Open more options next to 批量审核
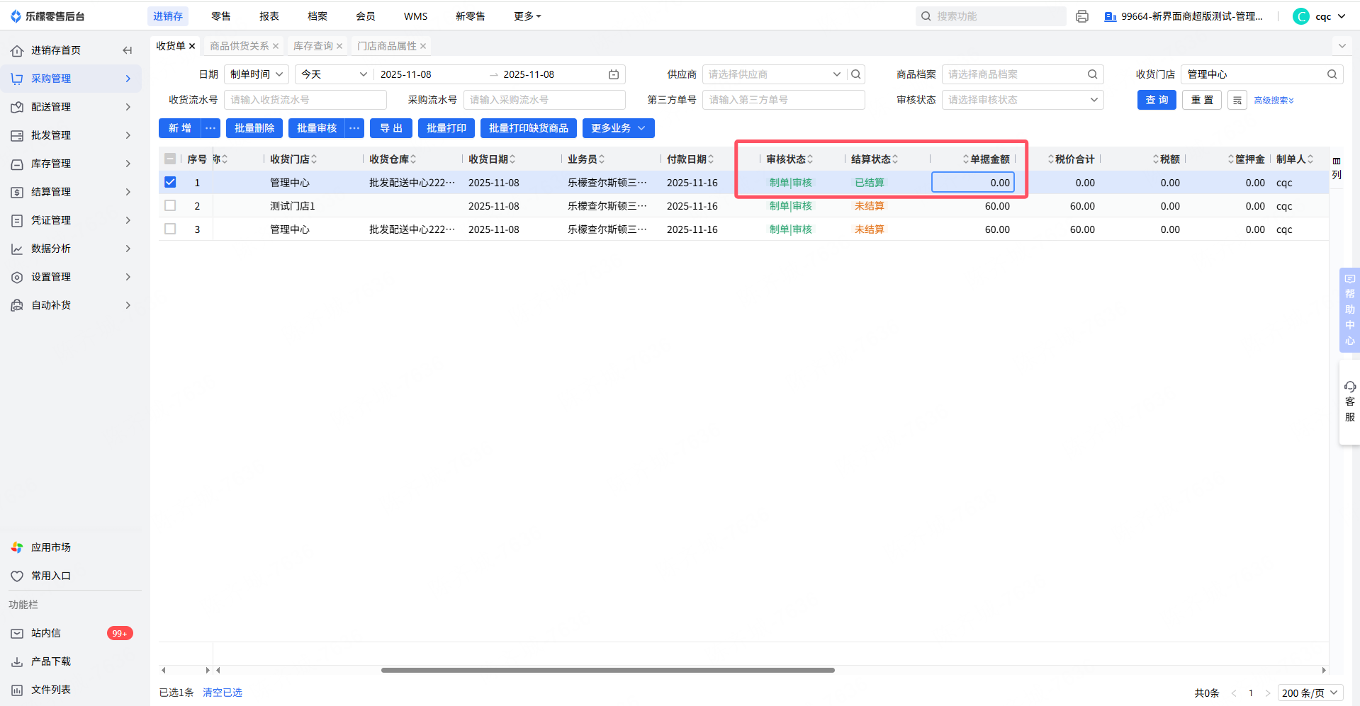Screen dimensions: 1360x706 click(354, 128)
